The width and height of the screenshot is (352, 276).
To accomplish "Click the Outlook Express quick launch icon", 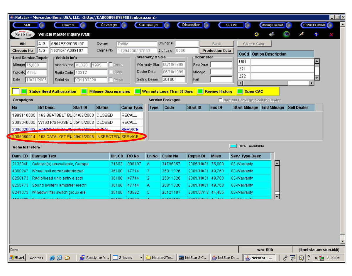I will pyautogui.click(x=60, y=258).
